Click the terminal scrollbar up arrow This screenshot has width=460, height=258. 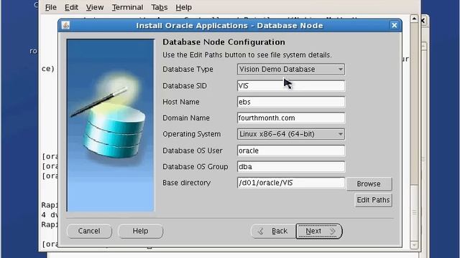tap(414, 19)
